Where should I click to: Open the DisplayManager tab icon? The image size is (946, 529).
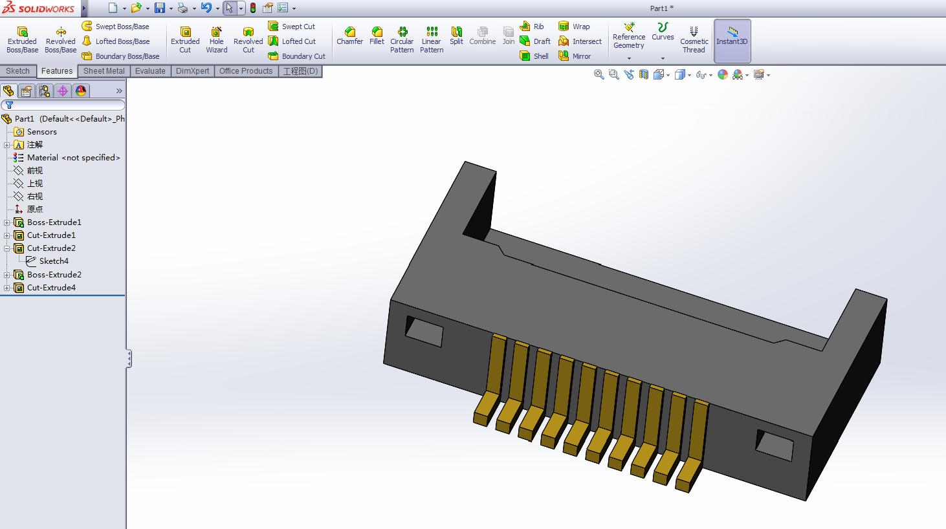coord(81,91)
